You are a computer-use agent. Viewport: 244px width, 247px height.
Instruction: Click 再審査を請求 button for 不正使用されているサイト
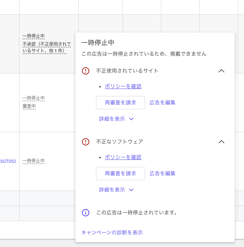pyautogui.click(x=120, y=103)
